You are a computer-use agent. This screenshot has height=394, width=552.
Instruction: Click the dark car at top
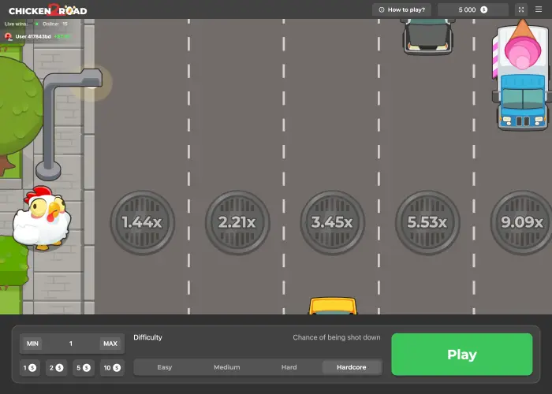click(x=427, y=36)
